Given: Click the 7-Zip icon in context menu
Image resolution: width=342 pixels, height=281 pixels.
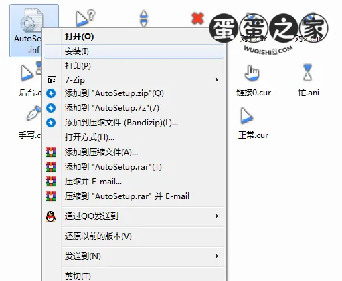Looking at the screenshot, I should click(52, 79).
